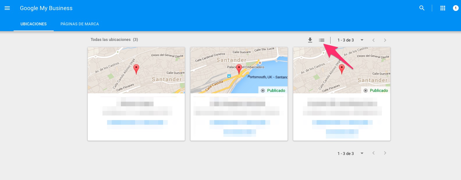The height and width of the screenshot is (180, 461).
Task: Expand the top '1 - 3 de 3' dropdown arrow
Action: pyautogui.click(x=362, y=40)
